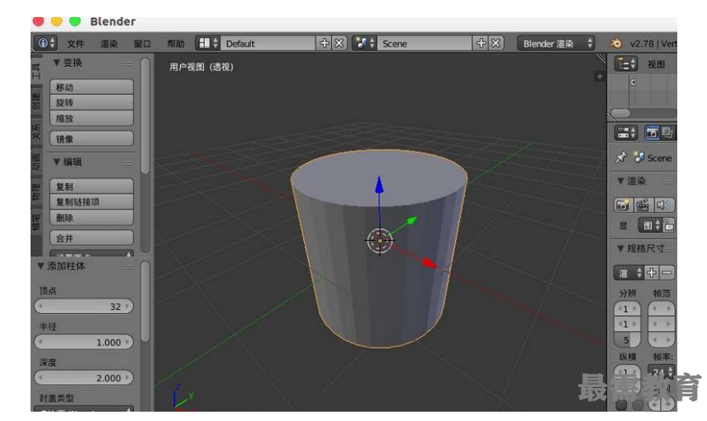
Task: Remove render preset with minus
Action: pyautogui.click(x=667, y=272)
